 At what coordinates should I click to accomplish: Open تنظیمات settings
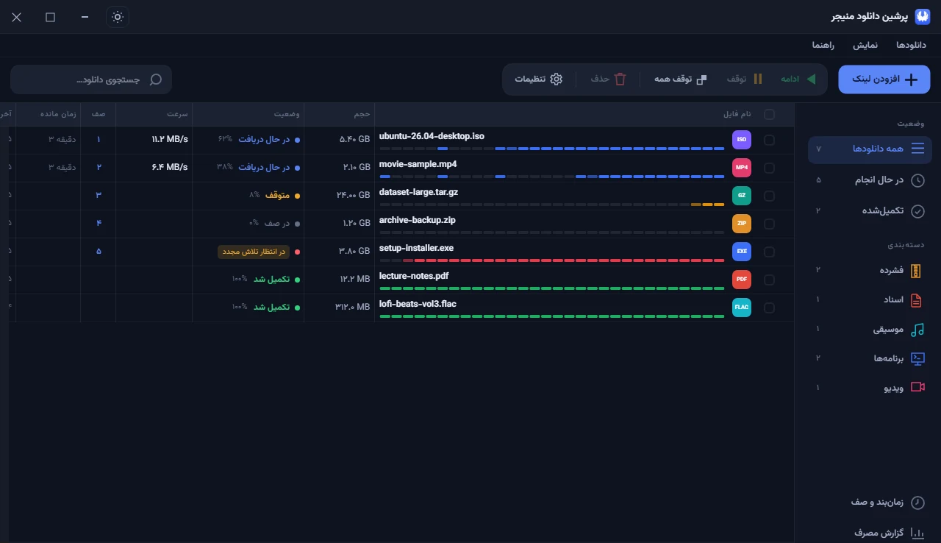pos(538,79)
